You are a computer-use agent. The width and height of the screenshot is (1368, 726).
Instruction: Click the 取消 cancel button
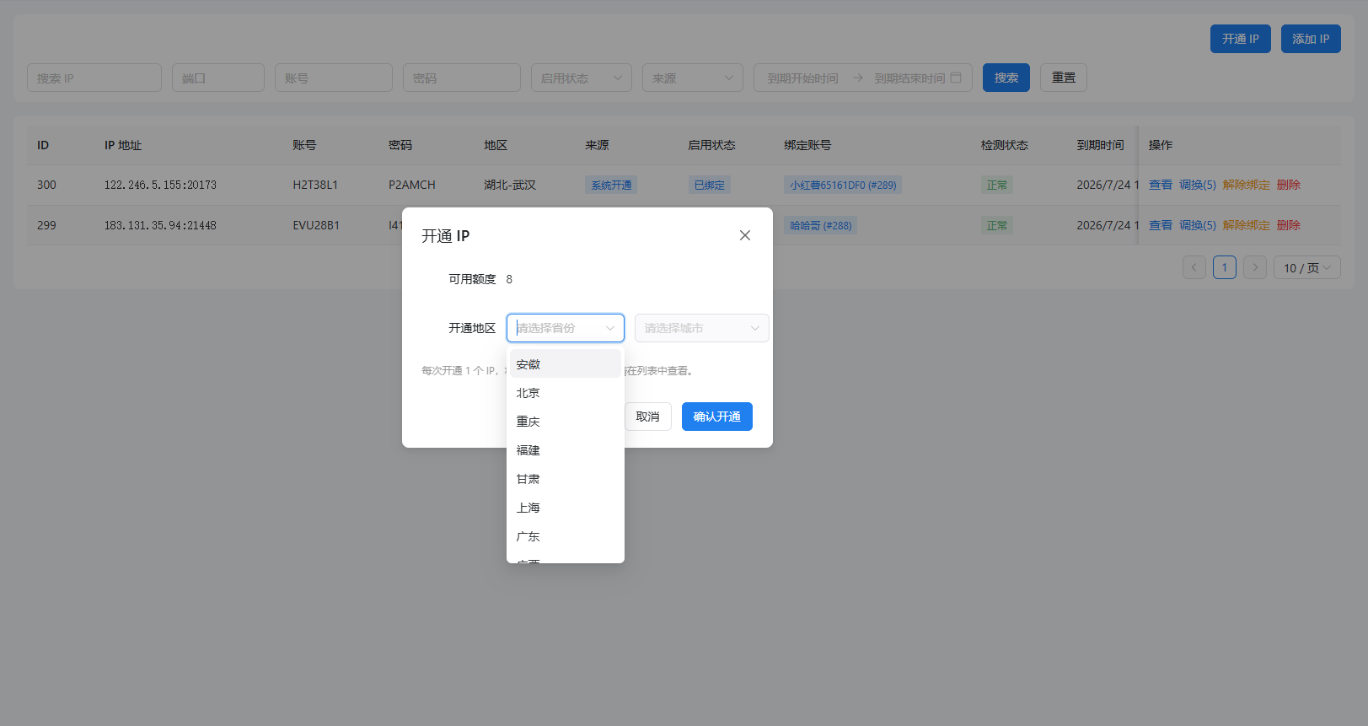pyautogui.click(x=648, y=417)
